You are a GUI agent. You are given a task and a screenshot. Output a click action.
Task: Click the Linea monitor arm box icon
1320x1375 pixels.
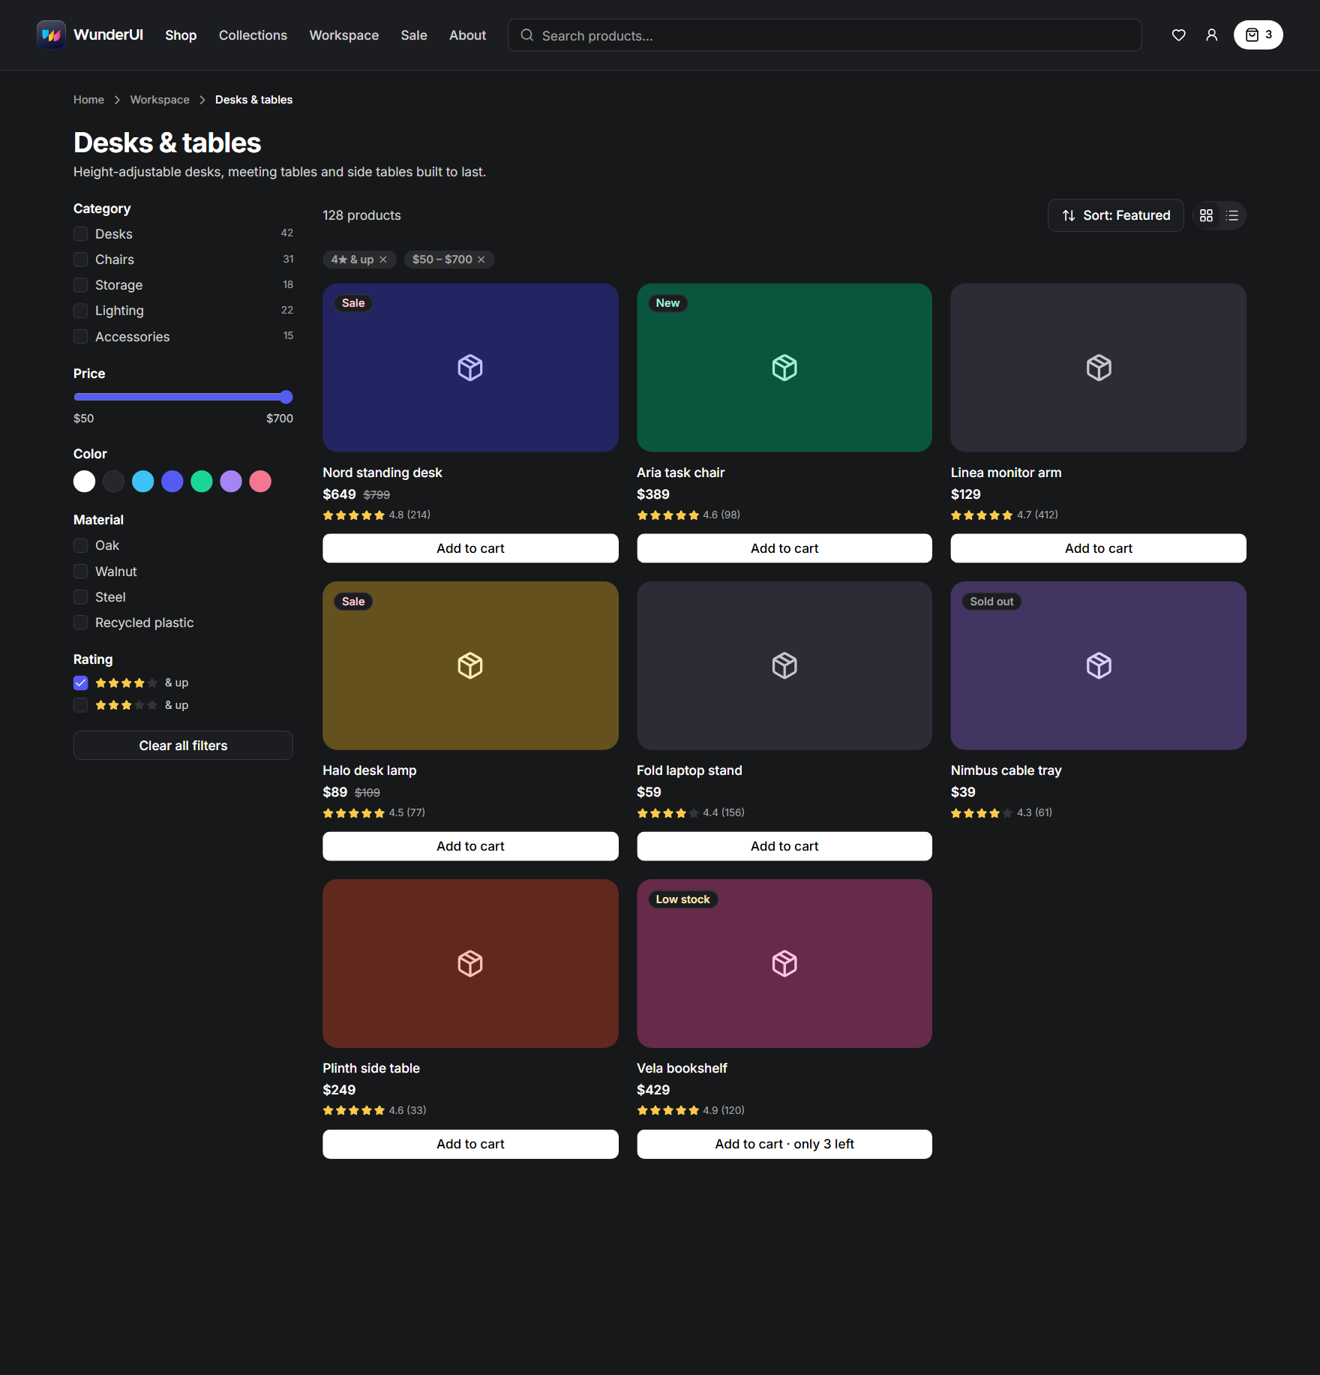click(1099, 368)
